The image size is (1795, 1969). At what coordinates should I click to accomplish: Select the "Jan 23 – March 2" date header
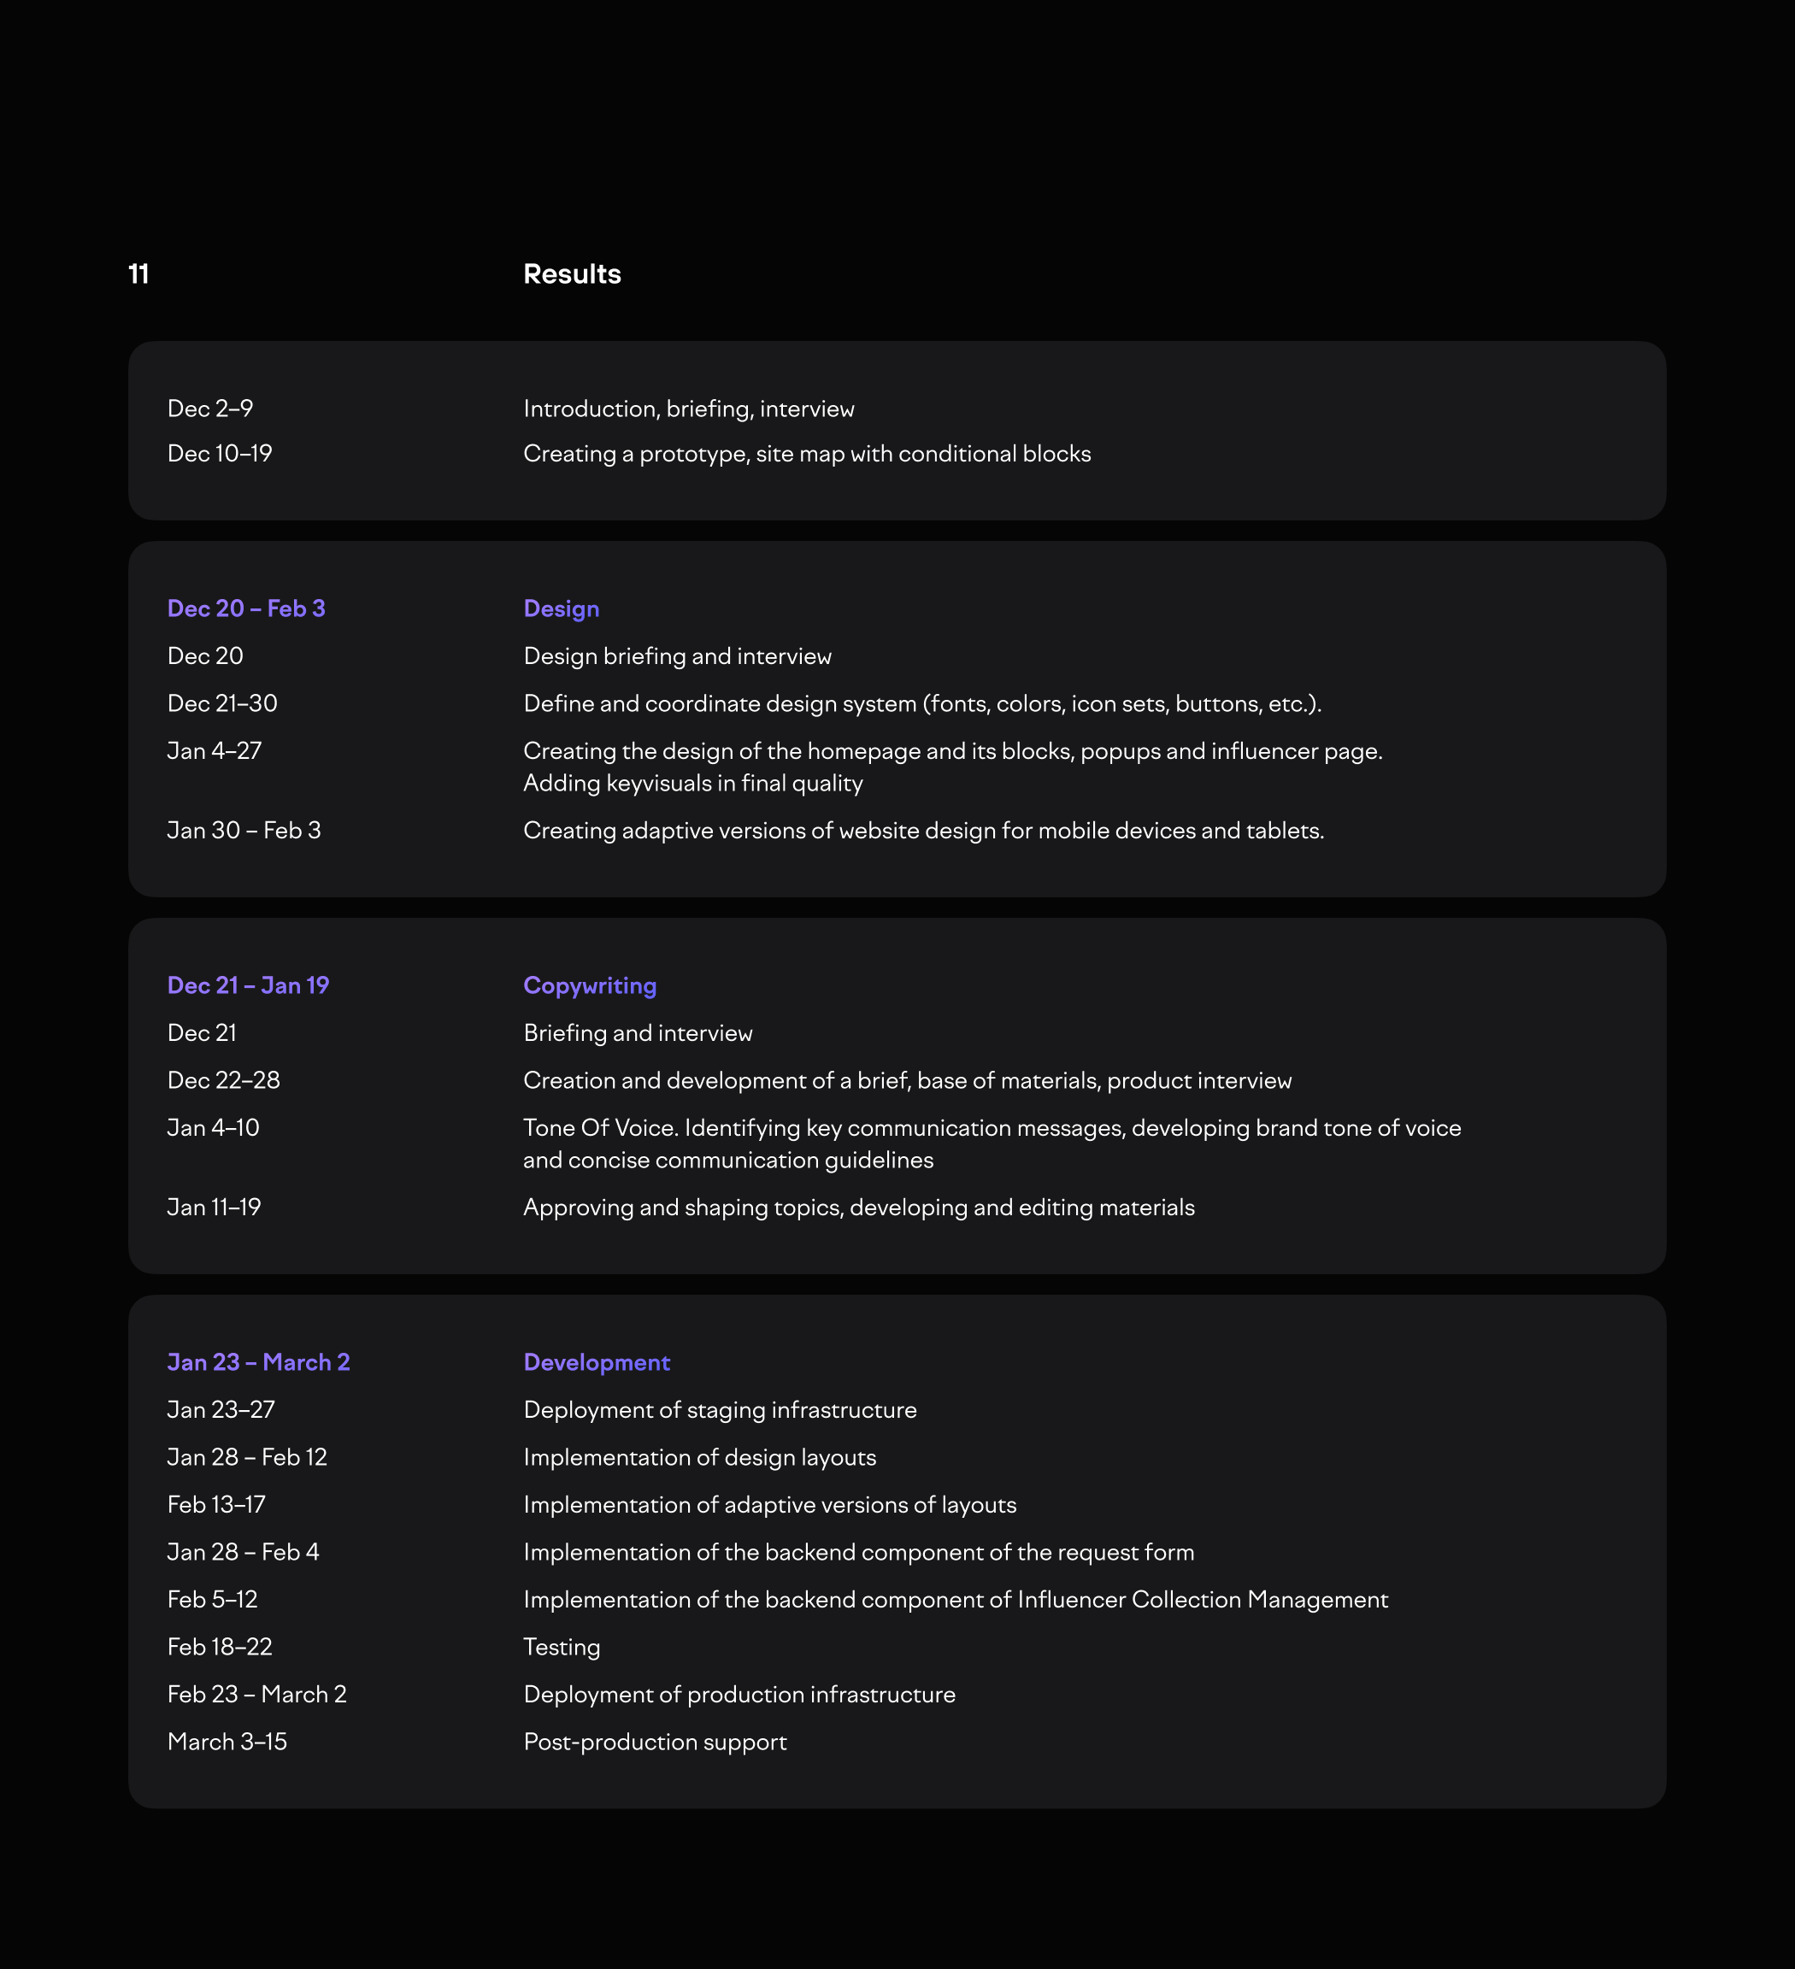[x=259, y=1362]
